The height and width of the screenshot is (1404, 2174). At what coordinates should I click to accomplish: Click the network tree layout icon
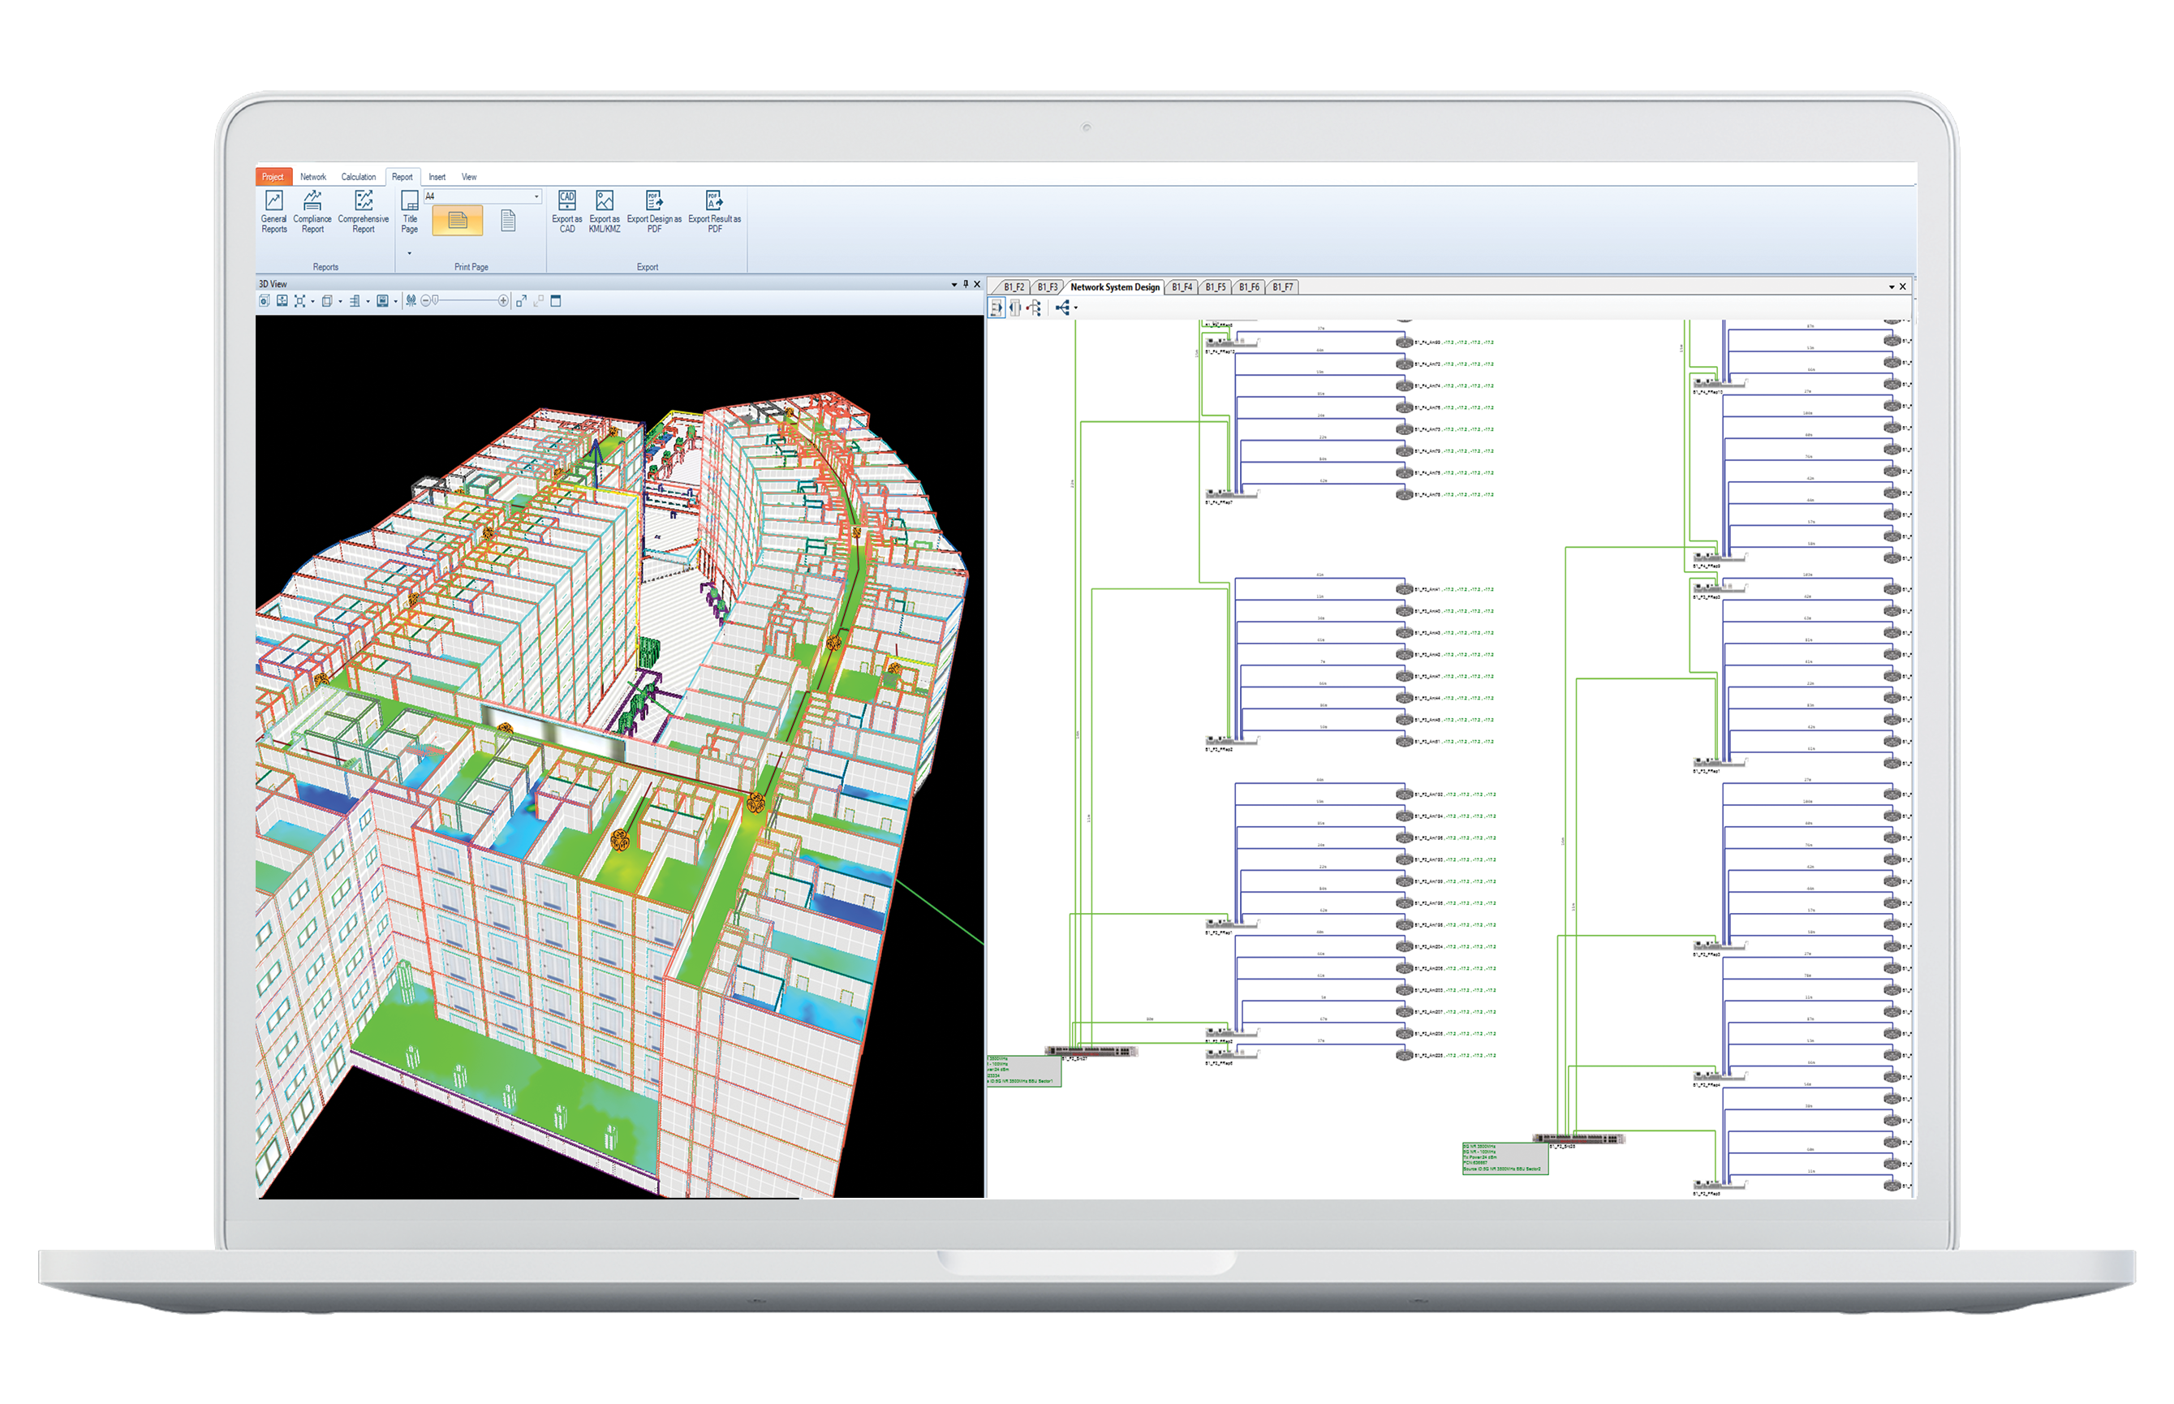tap(1062, 308)
